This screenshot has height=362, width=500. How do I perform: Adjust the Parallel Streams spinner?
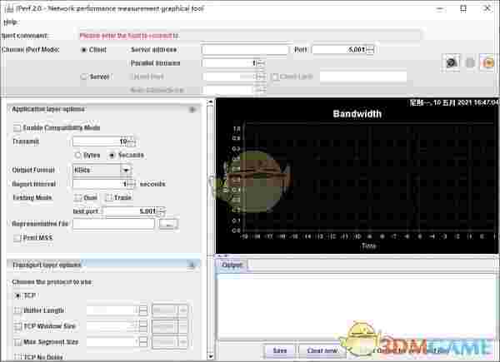261,63
